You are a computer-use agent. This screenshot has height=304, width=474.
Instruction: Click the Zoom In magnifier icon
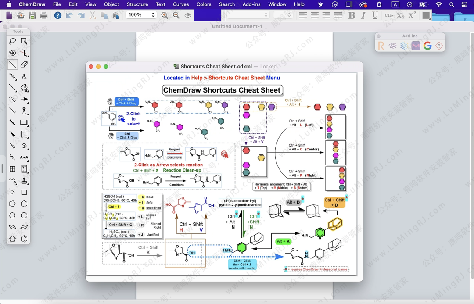tap(165, 15)
